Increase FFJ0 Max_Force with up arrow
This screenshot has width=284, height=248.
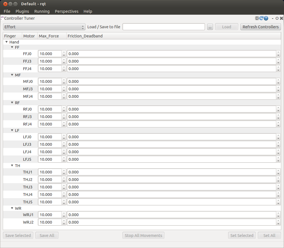64,52
